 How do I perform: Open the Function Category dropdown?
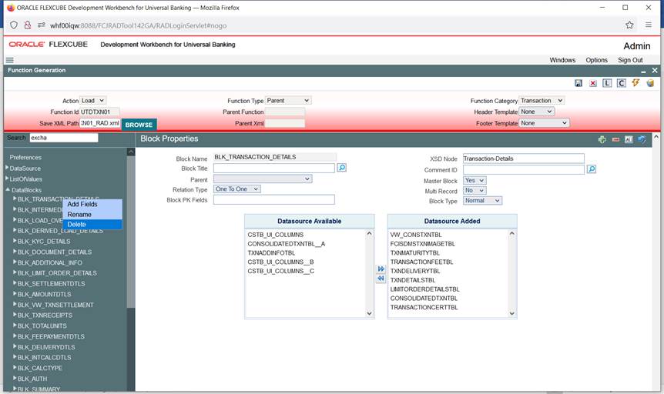click(542, 100)
